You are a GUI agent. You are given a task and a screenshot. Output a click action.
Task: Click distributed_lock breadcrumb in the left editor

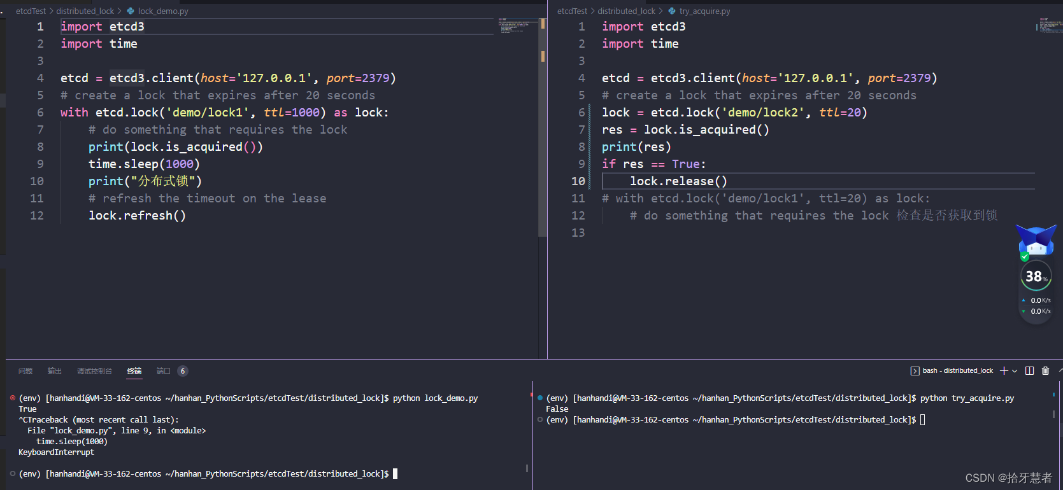[85, 11]
